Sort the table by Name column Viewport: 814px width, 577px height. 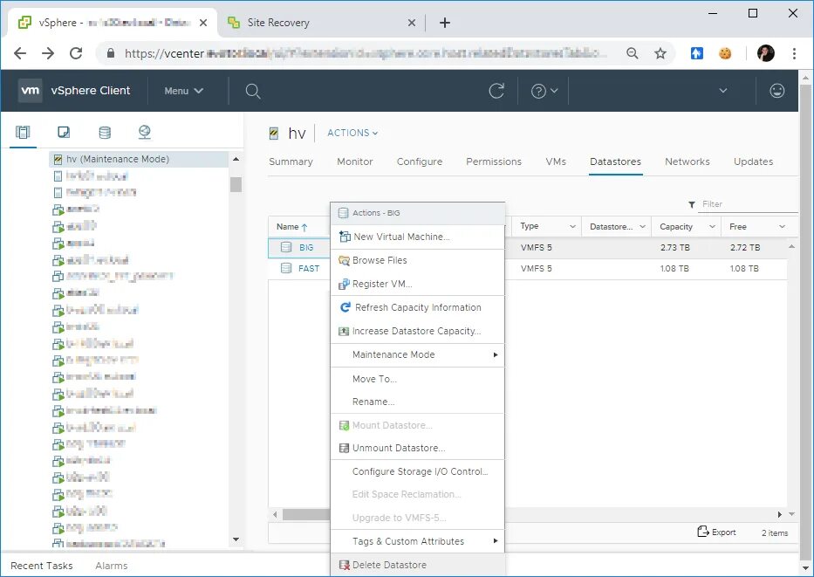tap(291, 226)
